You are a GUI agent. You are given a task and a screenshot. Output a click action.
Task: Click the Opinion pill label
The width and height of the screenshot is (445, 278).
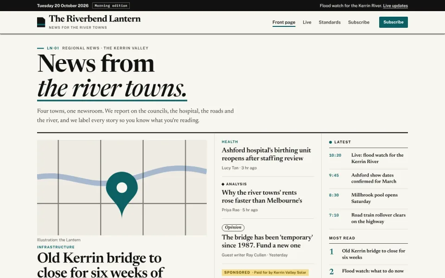233,227
